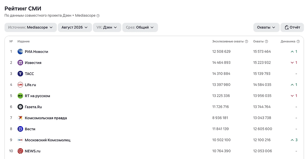Click reach value 12 605 600
This screenshot has height=159, width=307.
tap(263, 129)
